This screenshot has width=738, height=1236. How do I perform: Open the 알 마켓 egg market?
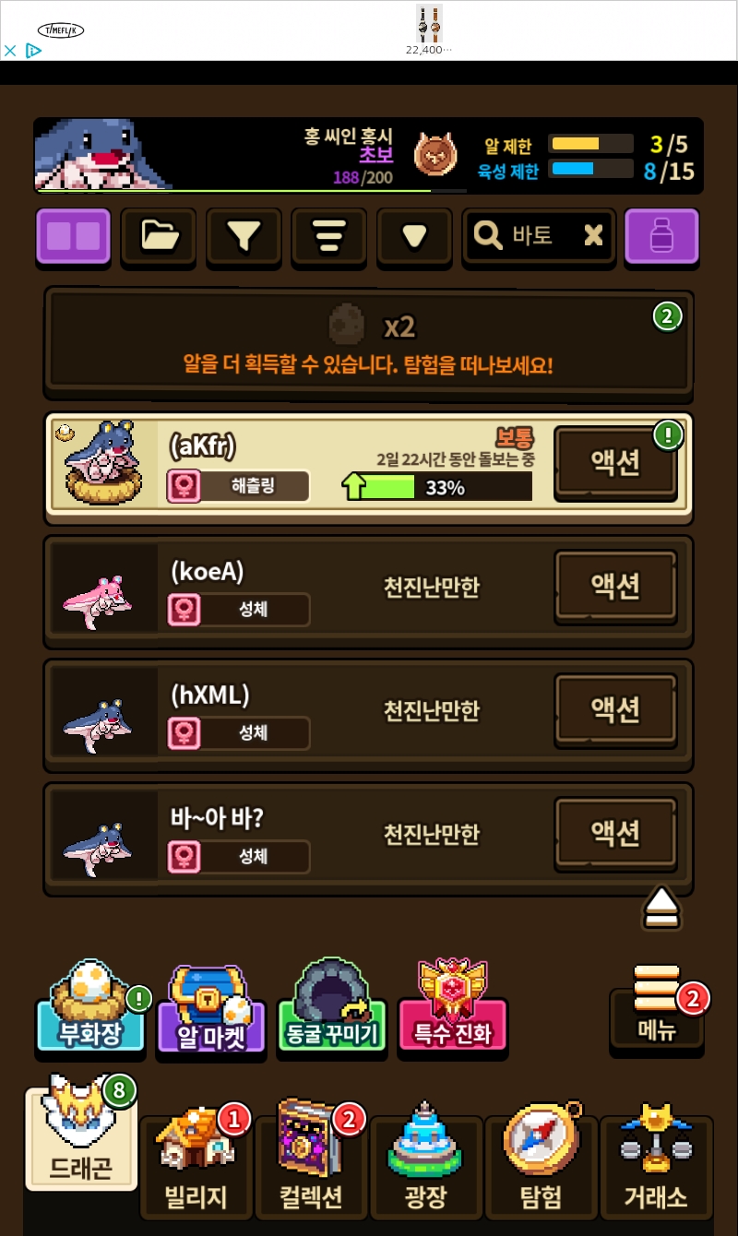(211, 1007)
